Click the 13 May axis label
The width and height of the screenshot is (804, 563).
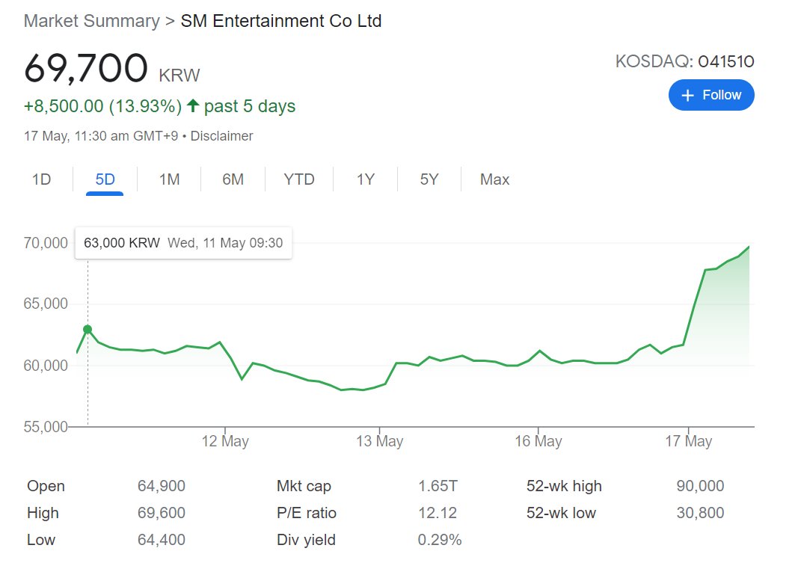(380, 441)
